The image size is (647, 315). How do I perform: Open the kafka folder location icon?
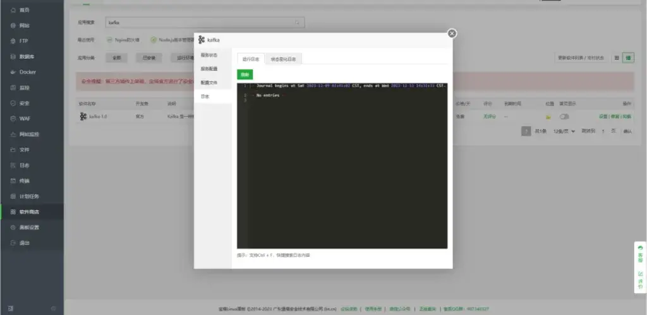548,117
